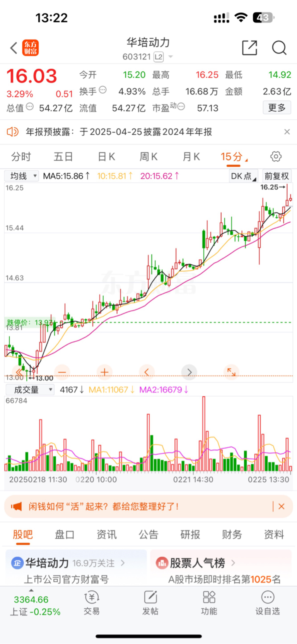The width and height of the screenshot is (297, 644).
Task: Switch to the 周K chart tab
Action: (148, 157)
